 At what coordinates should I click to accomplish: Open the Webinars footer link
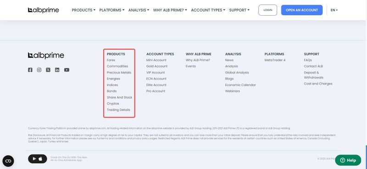[x=233, y=91]
